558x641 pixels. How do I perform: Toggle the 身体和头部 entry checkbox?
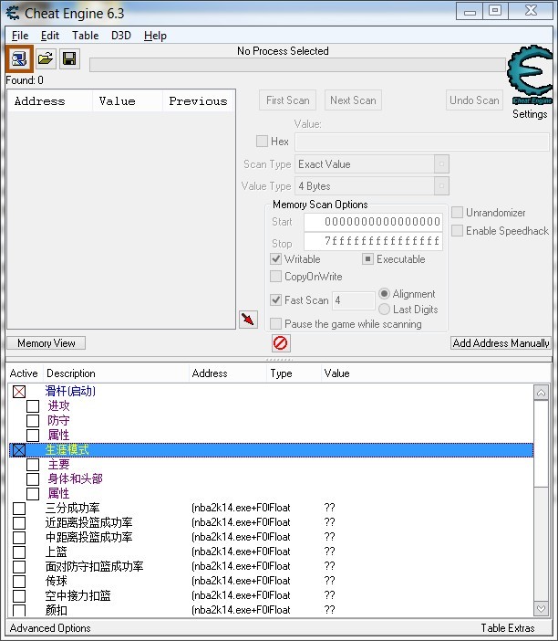tap(33, 479)
